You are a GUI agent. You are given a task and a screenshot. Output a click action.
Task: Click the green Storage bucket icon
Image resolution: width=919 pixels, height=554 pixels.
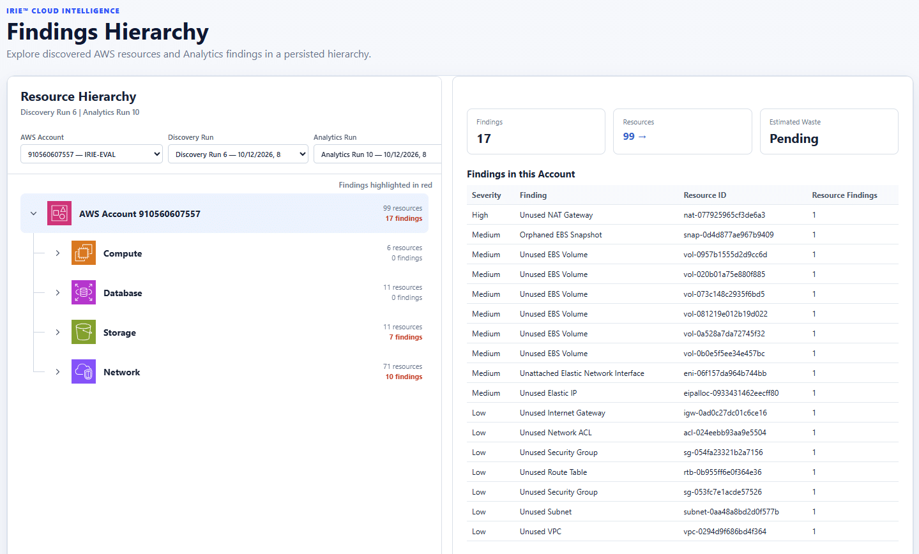[x=84, y=332]
